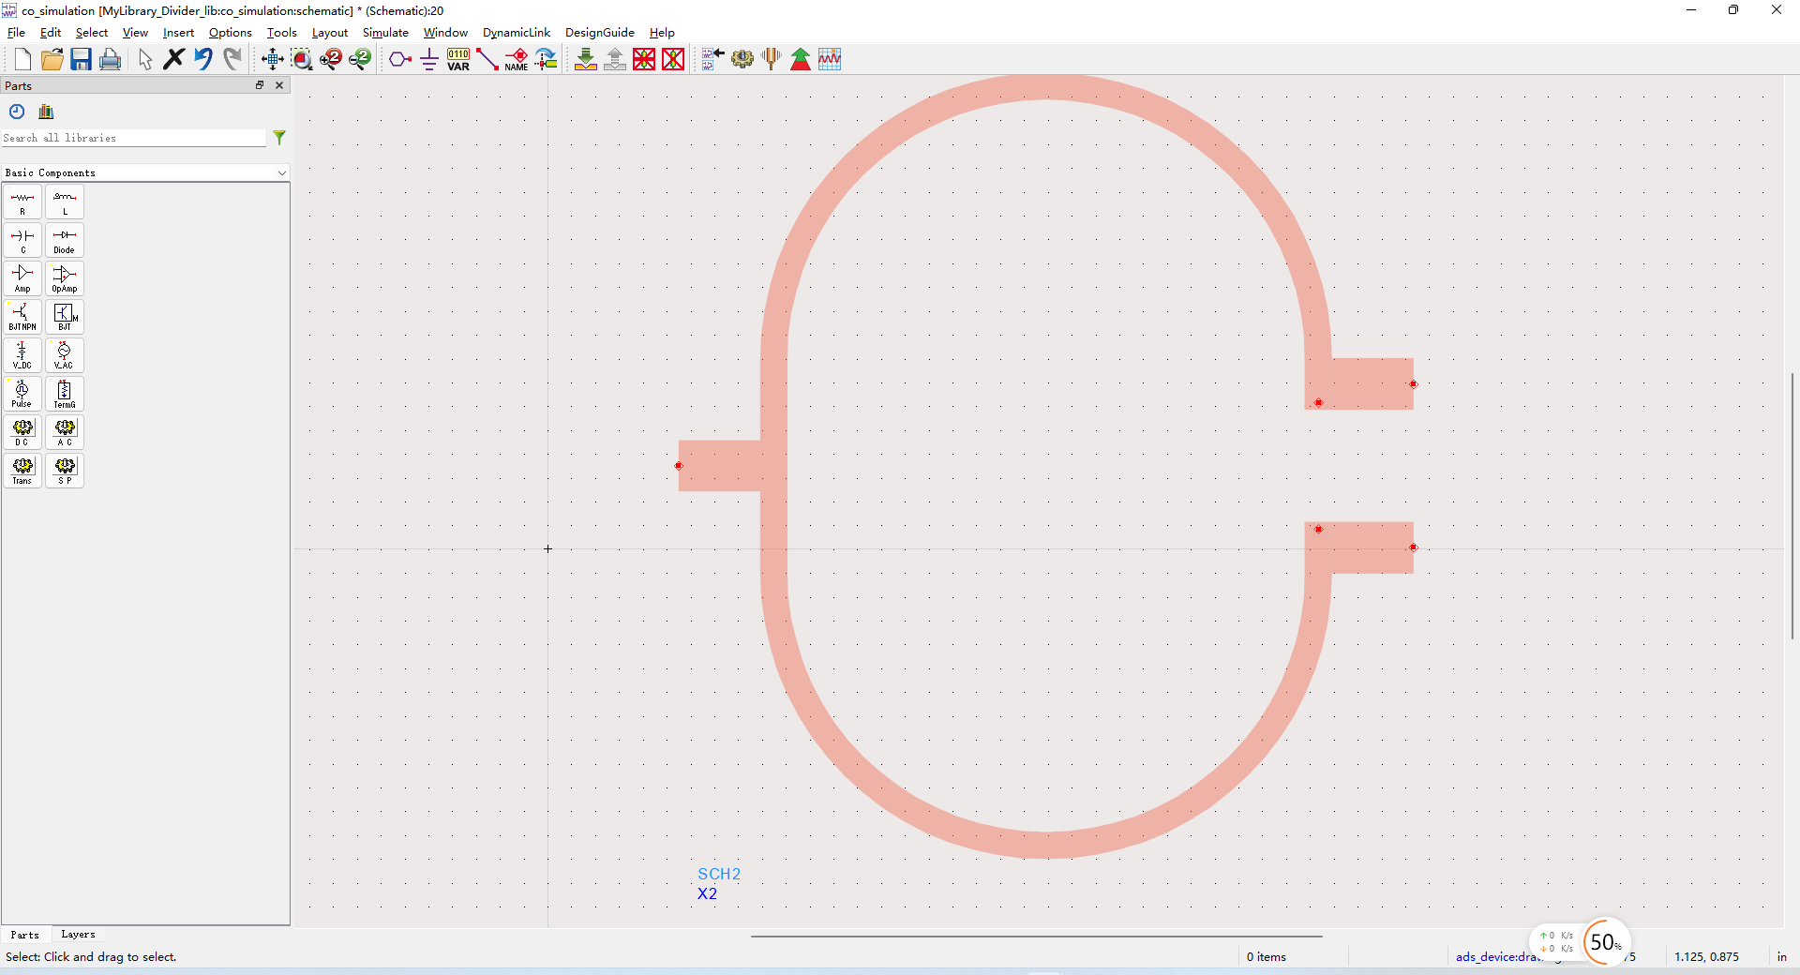Close the Parts panel
Image resolution: width=1800 pixels, height=975 pixels.
pyautogui.click(x=279, y=85)
